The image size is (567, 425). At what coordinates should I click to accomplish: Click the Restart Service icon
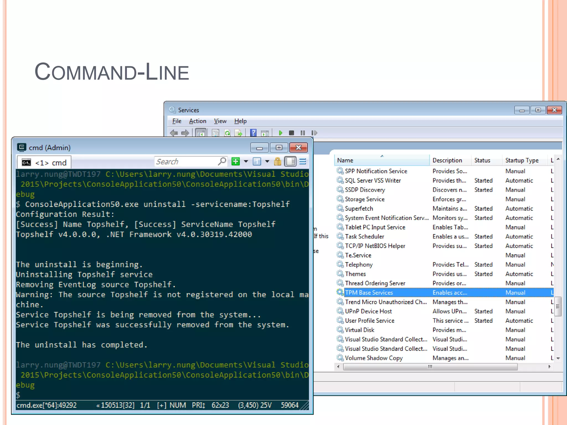(x=314, y=133)
